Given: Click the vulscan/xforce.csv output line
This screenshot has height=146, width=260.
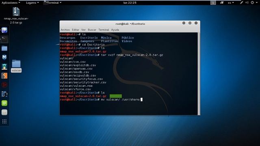Looking at the screenshot, I should coord(75,89).
